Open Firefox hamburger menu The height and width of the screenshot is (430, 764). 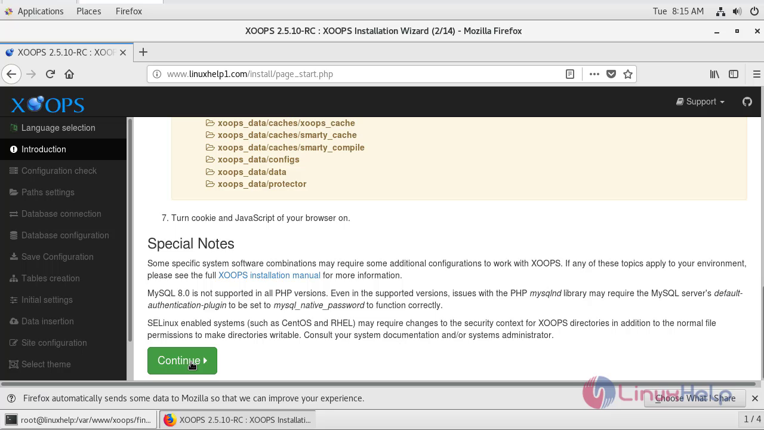click(756, 74)
